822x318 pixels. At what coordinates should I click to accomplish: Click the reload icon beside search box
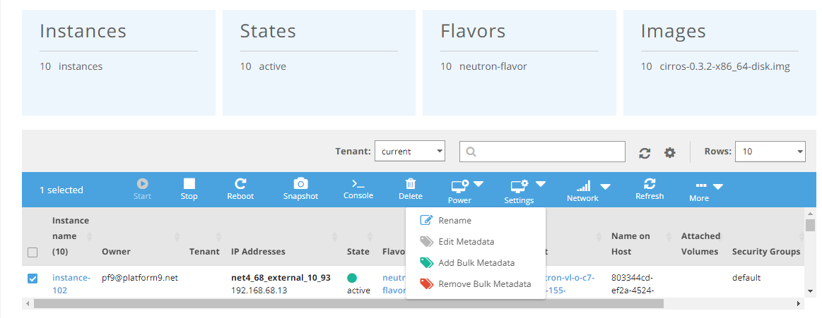tap(645, 153)
